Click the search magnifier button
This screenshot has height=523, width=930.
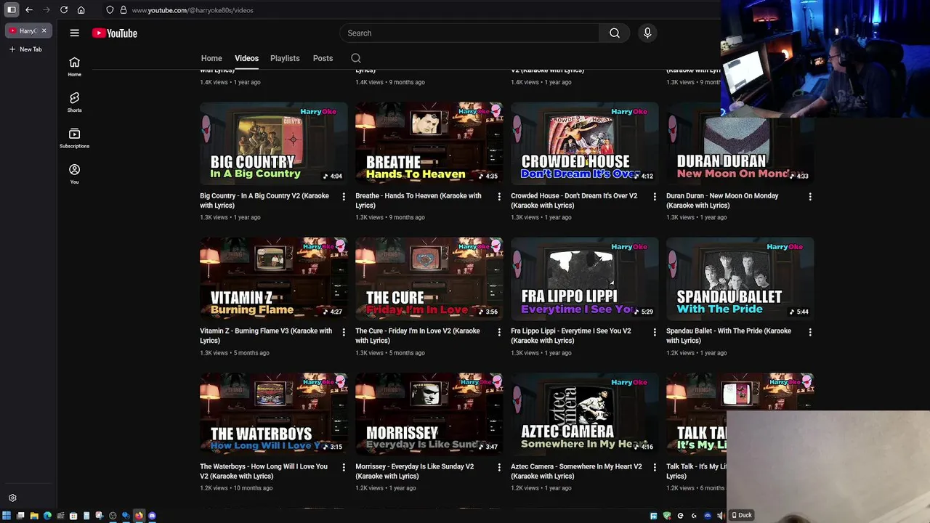[x=615, y=33]
